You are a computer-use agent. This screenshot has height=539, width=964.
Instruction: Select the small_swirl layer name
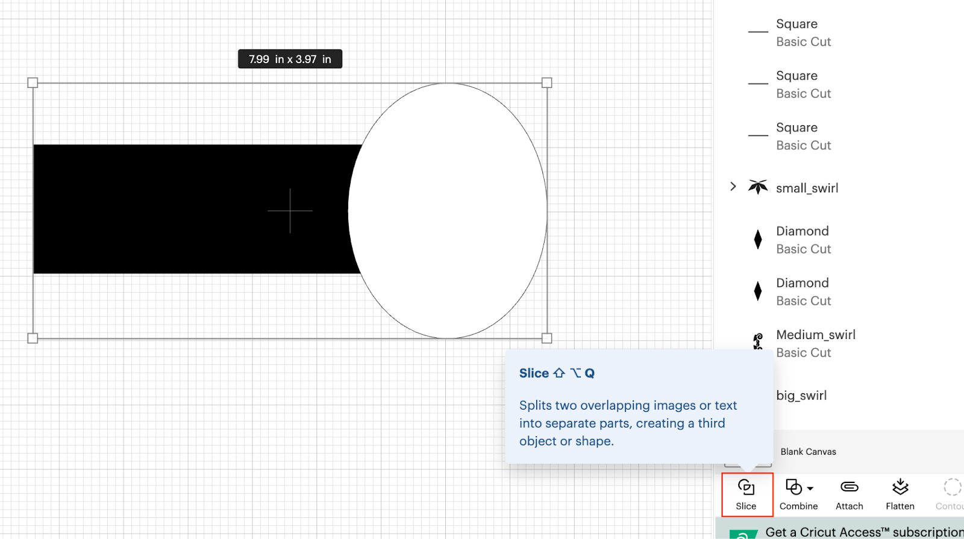click(807, 188)
